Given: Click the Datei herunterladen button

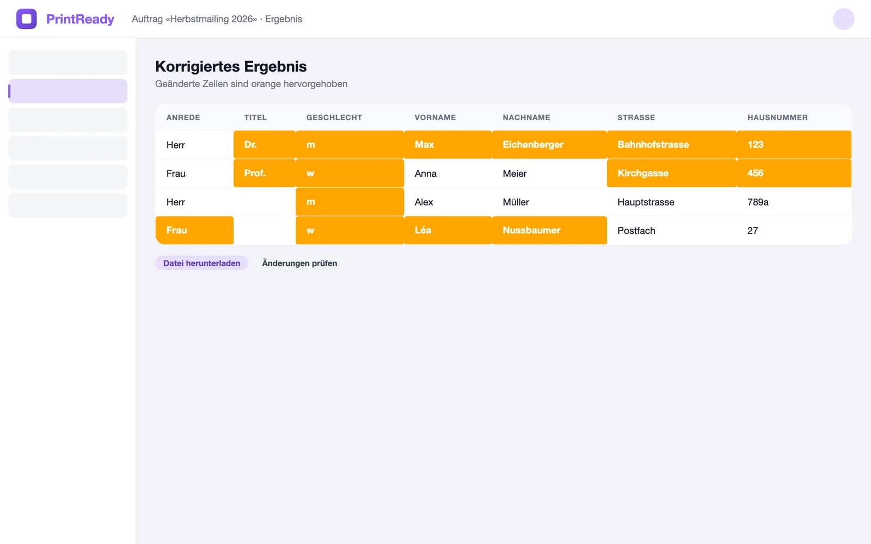Looking at the screenshot, I should click(x=201, y=263).
